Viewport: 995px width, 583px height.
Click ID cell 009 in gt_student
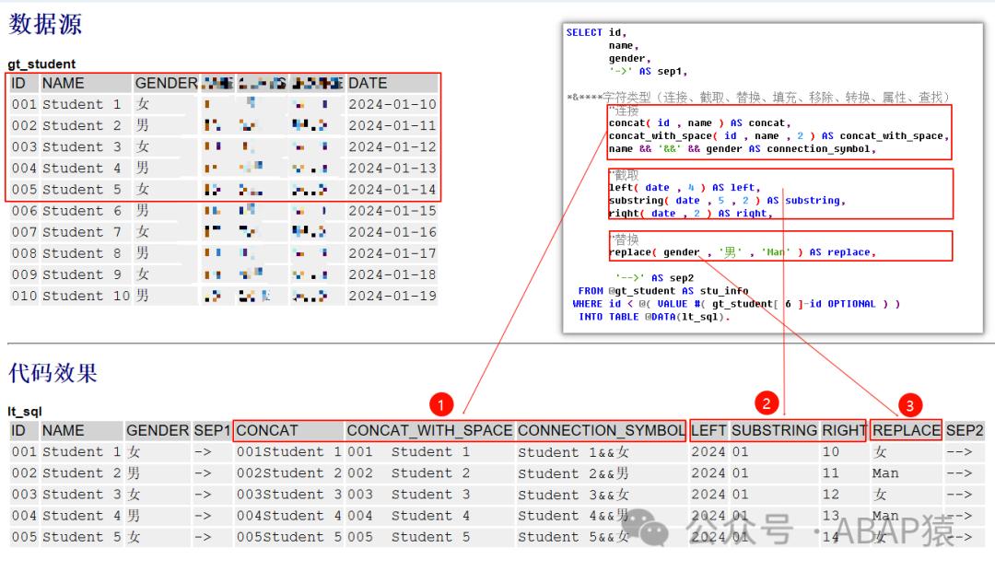tap(24, 274)
